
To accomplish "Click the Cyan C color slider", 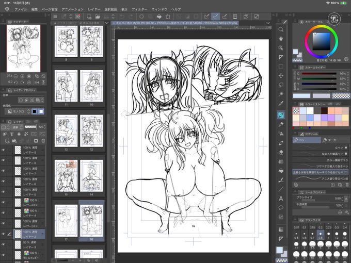I will [319, 74].
